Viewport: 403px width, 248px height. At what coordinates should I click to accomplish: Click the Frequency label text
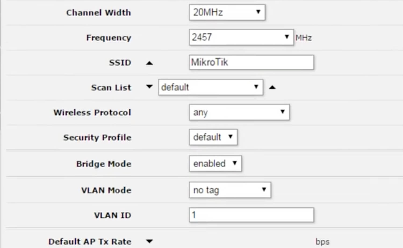tap(109, 38)
